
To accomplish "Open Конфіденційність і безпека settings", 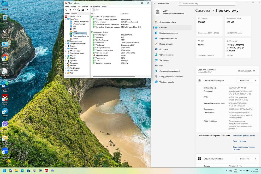I will point(173,76).
